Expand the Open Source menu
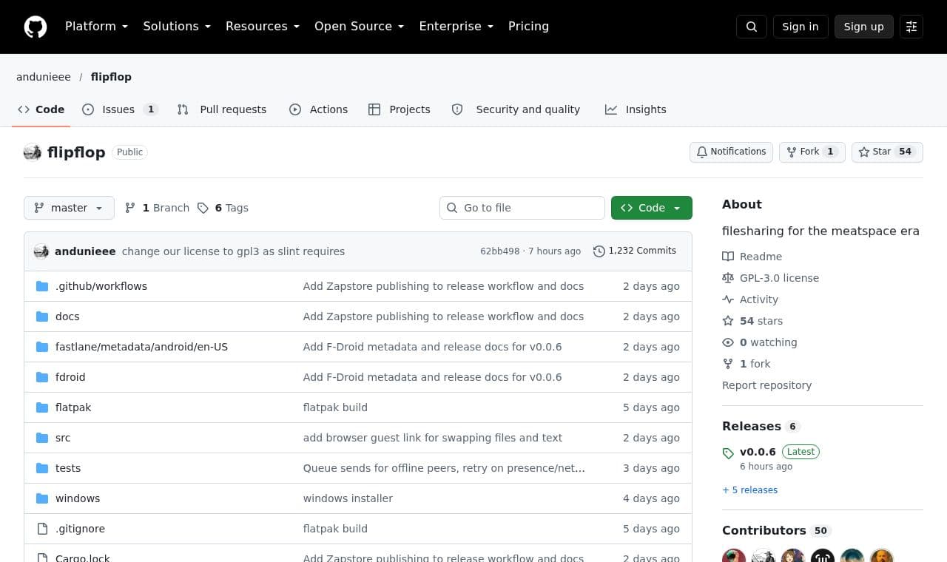The width and height of the screenshot is (947, 562). 360,27
